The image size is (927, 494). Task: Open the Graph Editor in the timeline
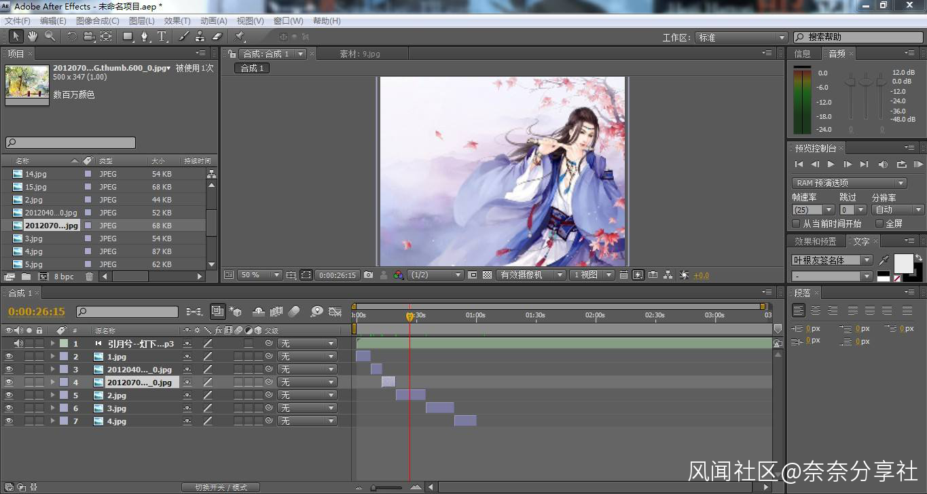335,312
